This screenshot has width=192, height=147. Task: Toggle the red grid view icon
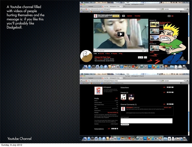tap(172, 16)
